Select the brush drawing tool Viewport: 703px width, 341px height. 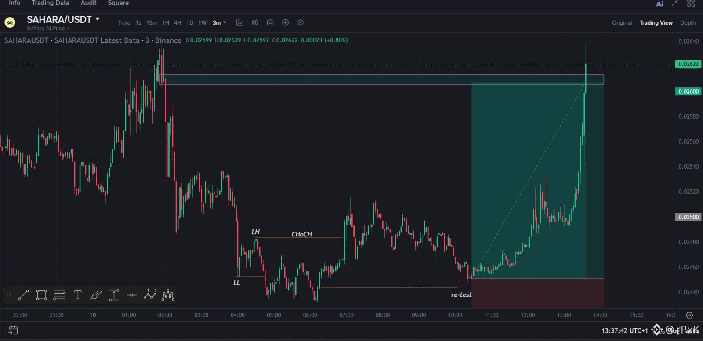click(x=96, y=295)
